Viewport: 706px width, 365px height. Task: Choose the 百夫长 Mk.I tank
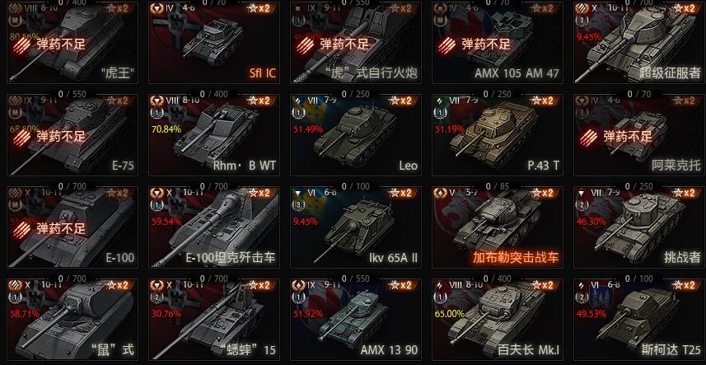[497, 320]
